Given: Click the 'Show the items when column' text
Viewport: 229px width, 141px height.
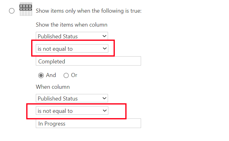Looking at the screenshot, I should (71, 25).
